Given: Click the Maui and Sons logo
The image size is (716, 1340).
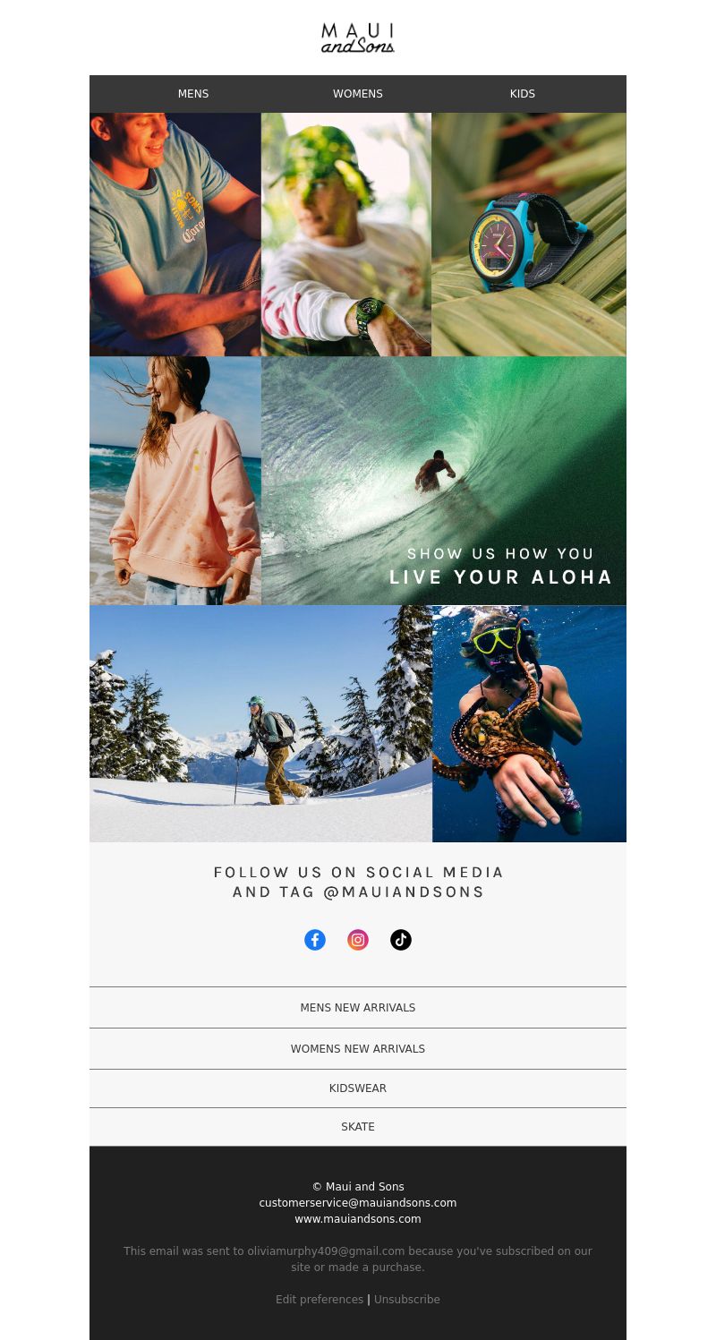Looking at the screenshot, I should (358, 38).
